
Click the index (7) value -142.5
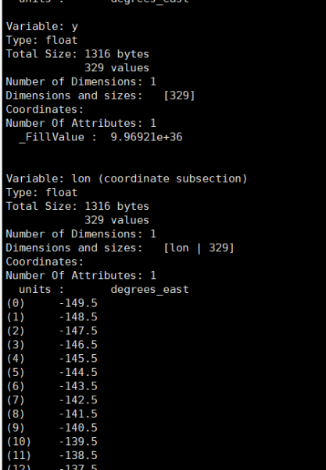click(78, 400)
